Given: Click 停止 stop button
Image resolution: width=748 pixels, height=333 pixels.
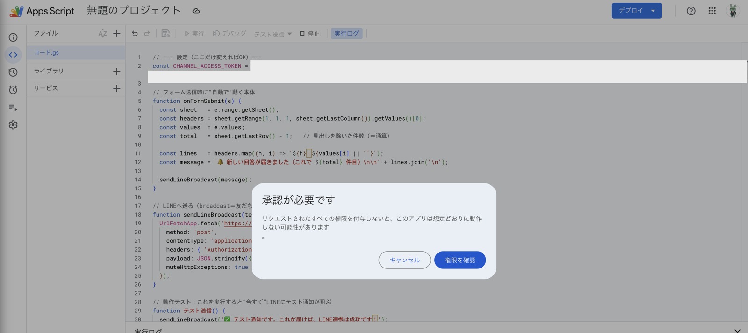Looking at the screenshot, I should pos(309,33).
